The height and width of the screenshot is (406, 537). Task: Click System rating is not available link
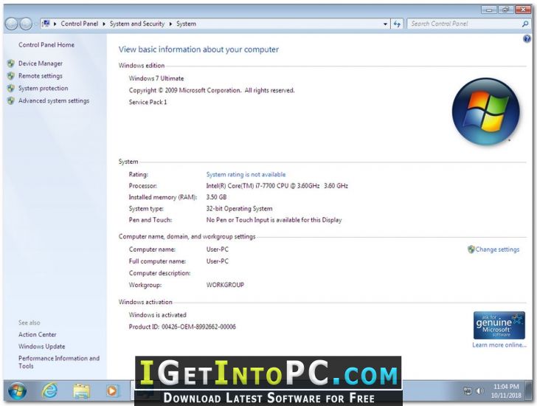pyautogui.click(x=246, y=175)
